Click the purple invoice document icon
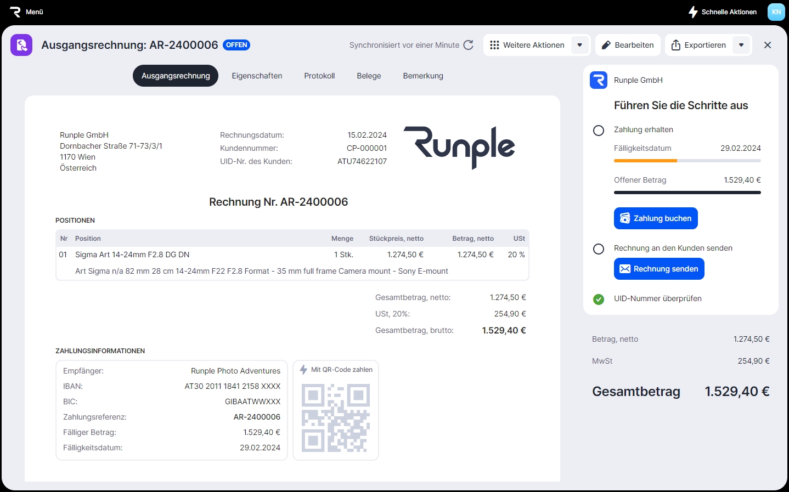 click(x=21, y=45)
